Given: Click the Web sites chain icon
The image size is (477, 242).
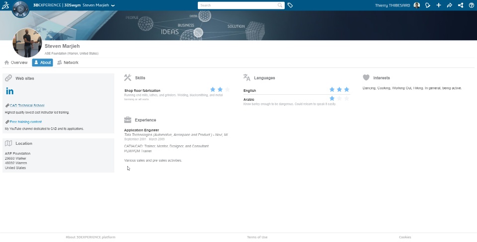Looking at the screenshot, I should (x=8, y=78).
